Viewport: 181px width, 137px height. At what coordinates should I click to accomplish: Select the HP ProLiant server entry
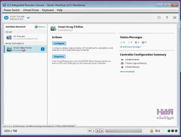pos(26,37)
